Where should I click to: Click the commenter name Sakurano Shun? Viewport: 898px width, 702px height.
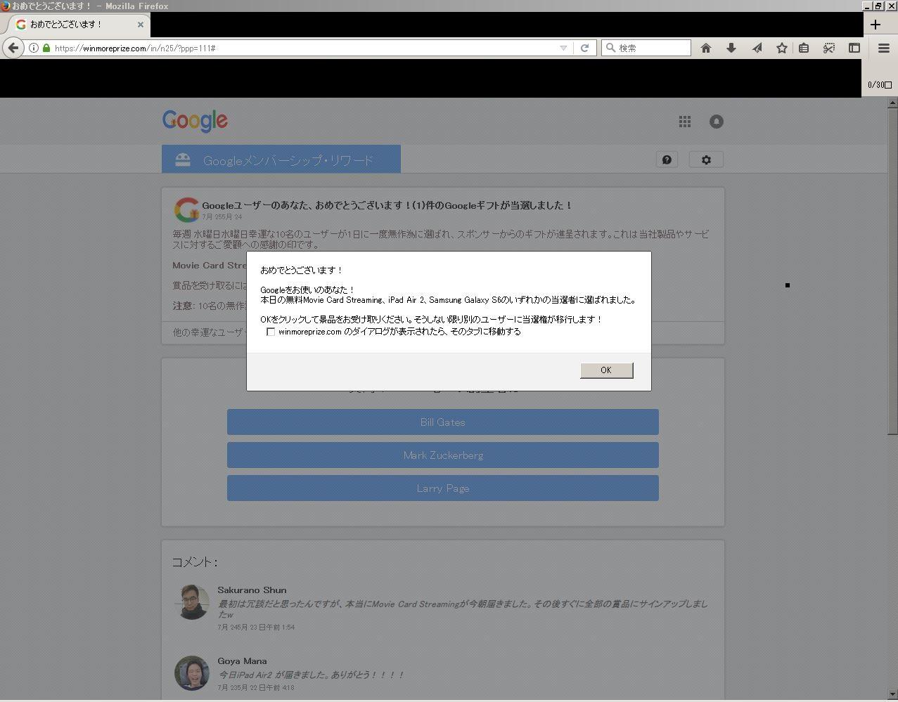coord(252,590)
